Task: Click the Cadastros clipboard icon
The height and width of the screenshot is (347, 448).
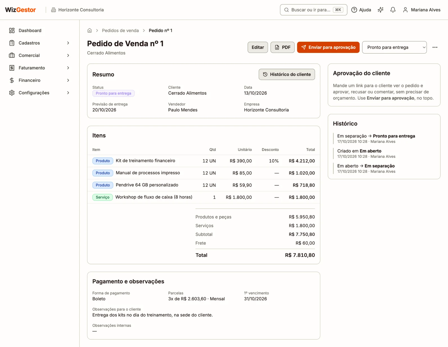Action: coord(12,43)
